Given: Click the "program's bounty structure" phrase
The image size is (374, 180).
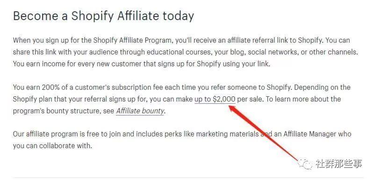Looking at the screenshot, I should 55,111.
